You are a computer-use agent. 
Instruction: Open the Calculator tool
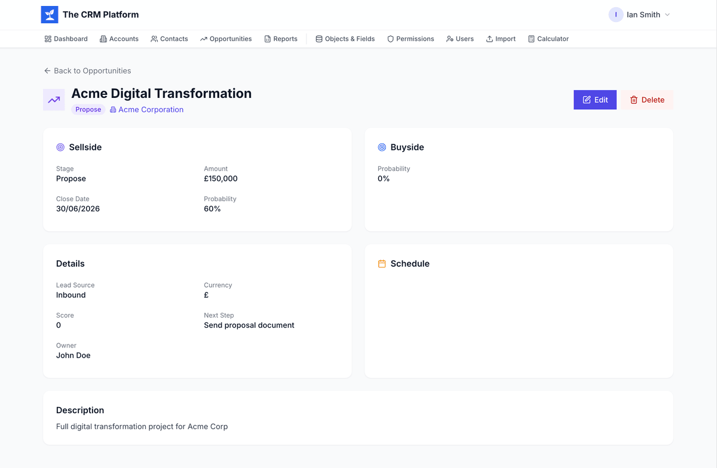click(549, 39)
